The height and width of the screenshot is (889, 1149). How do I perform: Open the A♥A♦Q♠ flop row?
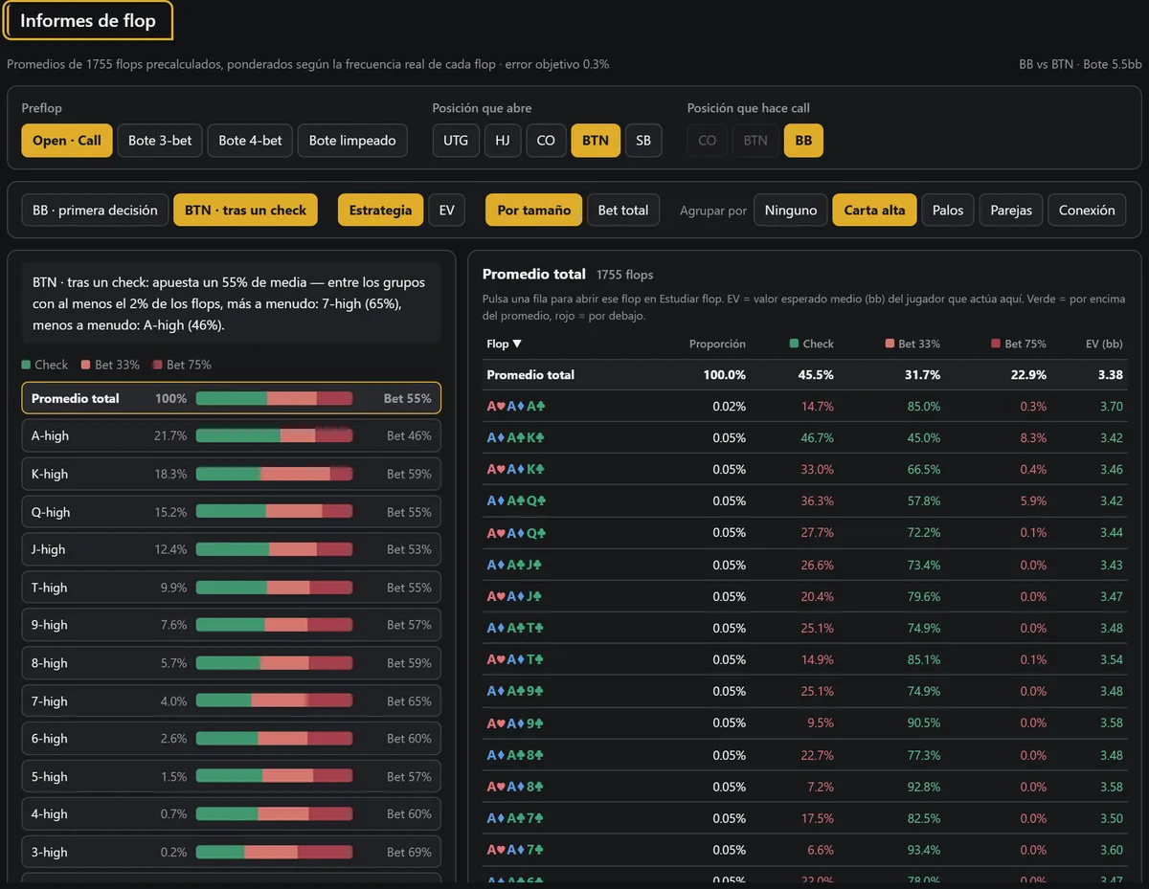click(x=804, y=532)
